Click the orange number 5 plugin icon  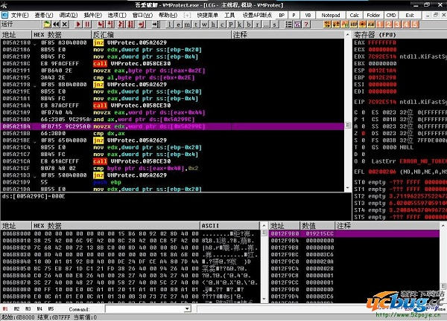415,25
